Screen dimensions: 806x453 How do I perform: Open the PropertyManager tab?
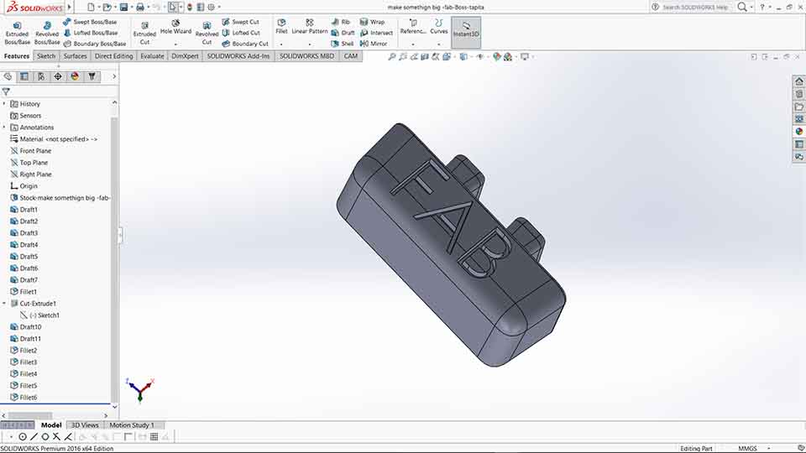[24, 76]
